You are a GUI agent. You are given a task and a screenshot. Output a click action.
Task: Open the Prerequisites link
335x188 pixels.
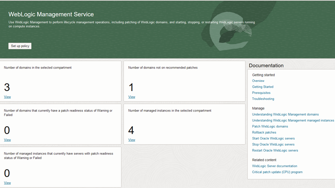click(x=261, y=93)
